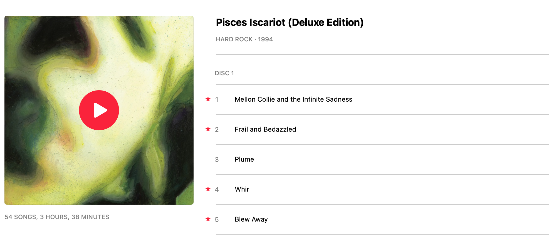Select track number 1 in the list
The width and height of the screenshot is (549, 241).
coord(217,100)
